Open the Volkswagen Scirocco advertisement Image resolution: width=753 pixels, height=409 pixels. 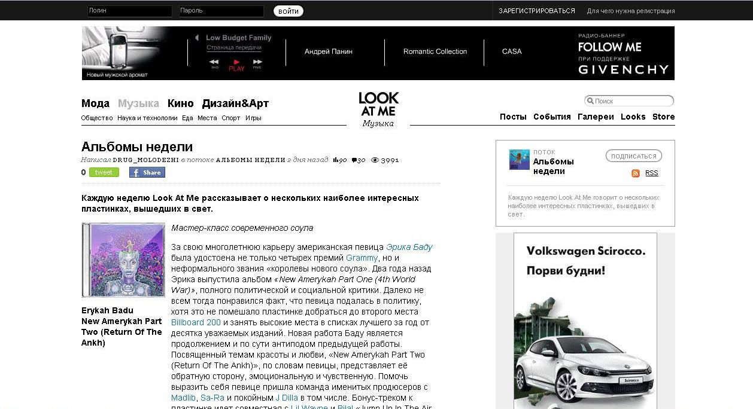coord(585,321)
